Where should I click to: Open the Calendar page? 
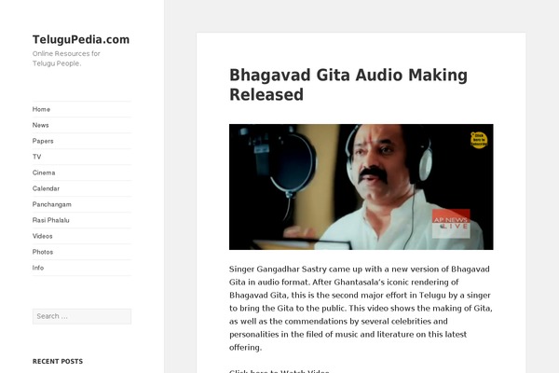(x=46, y=188)
